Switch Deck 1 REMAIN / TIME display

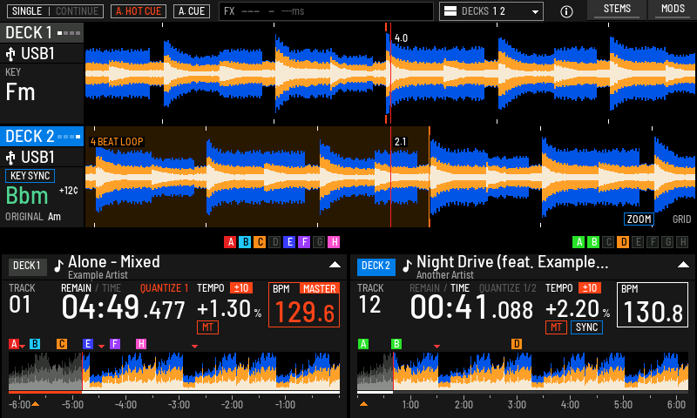[91, 288]
